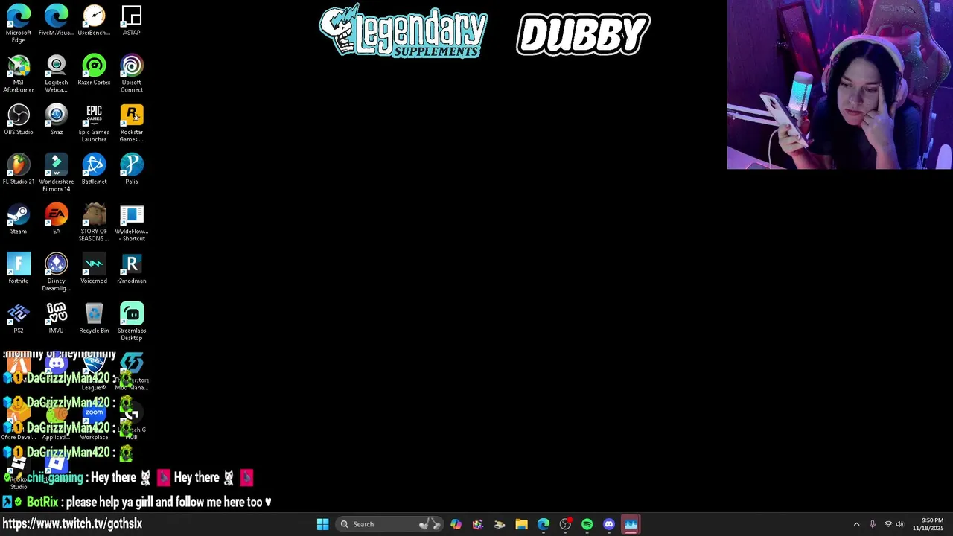Launch the Rockstar Games Launcher shortcut
Image resolution: width=953 pixels, height=536 pixels.
[132, 123]
